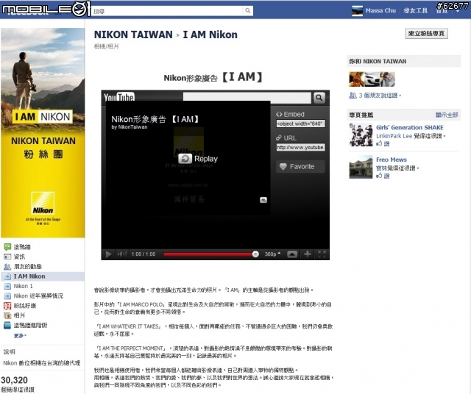
Task: Open the 360p quality dropdown
Action: tap(272, 254)
